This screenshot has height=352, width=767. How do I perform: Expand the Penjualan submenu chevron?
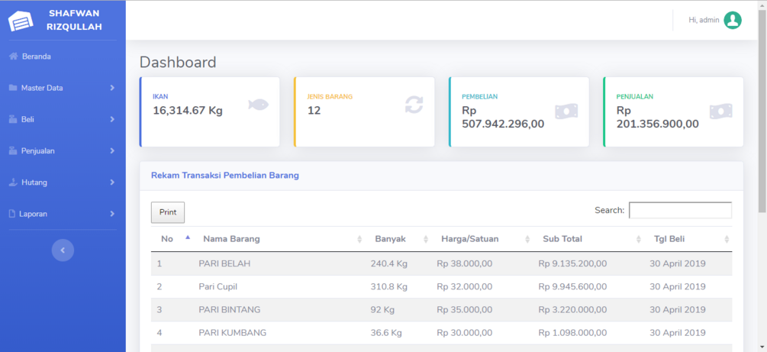(x=112, y=151)
